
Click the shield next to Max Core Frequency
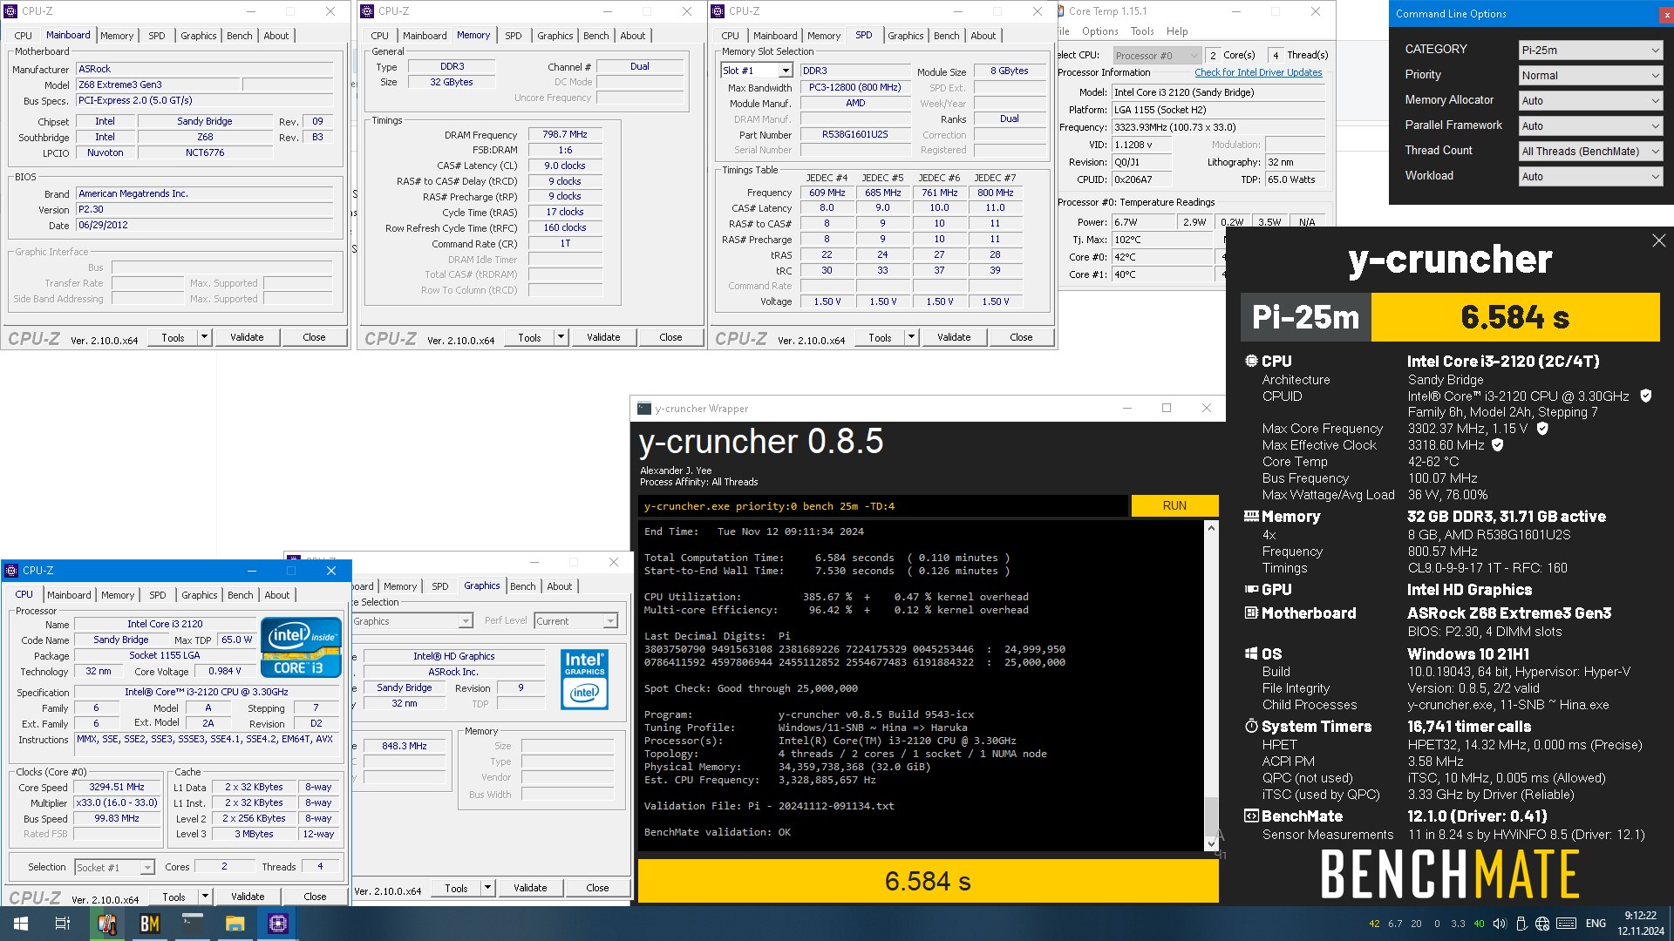(x=1542, y=429)
